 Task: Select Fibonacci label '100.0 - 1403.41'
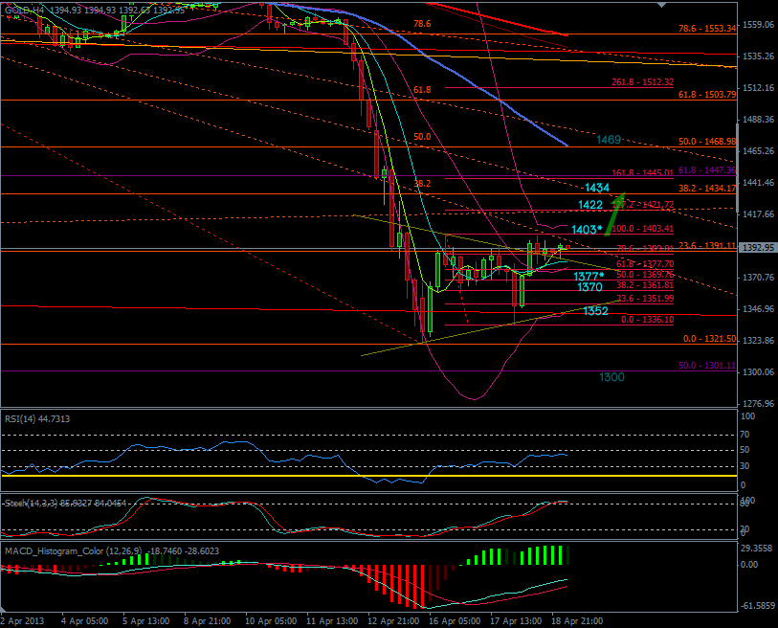click(642, 229)
